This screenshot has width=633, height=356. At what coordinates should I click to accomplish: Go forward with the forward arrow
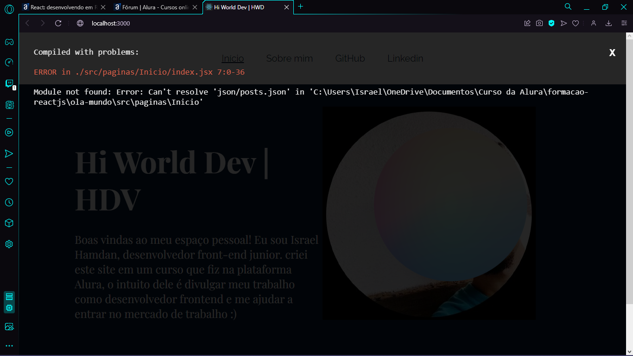pos(43,23)
